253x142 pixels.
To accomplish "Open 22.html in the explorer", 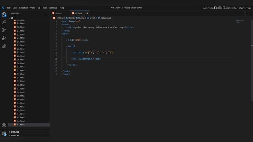I will point(21,34).
